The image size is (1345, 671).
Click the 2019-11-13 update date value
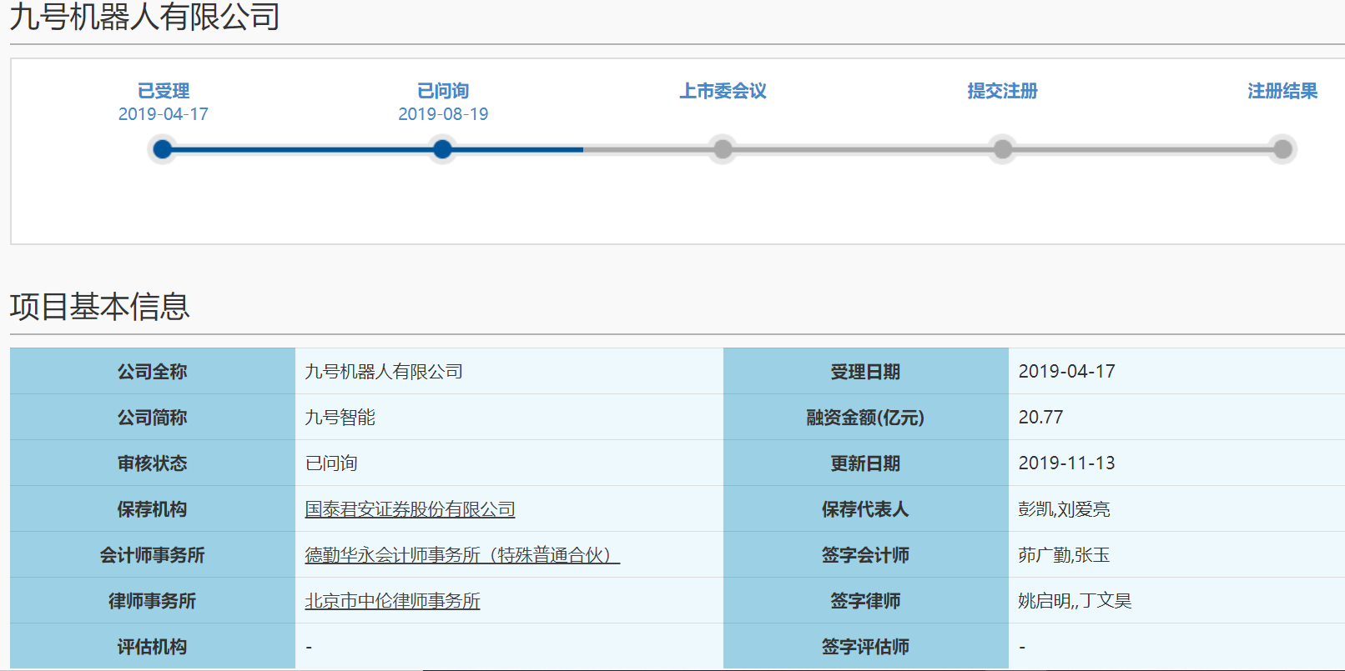tap(1066, 463)
